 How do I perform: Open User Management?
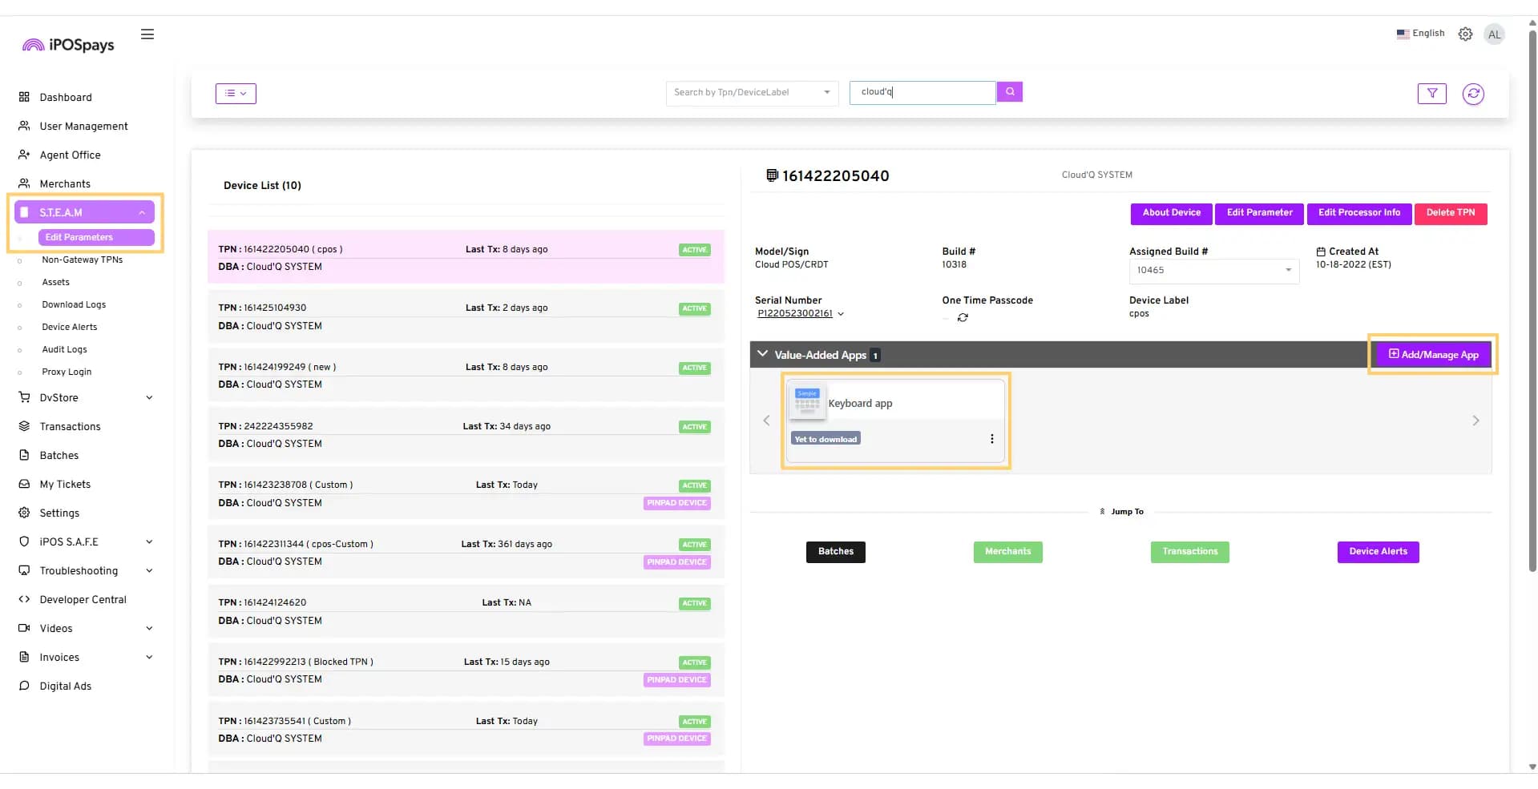[x=83, y=126]
